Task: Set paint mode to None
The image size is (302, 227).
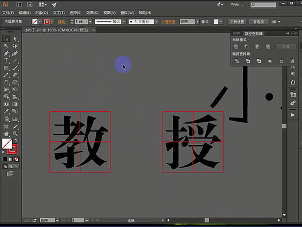Action: (x=16, y=159)
